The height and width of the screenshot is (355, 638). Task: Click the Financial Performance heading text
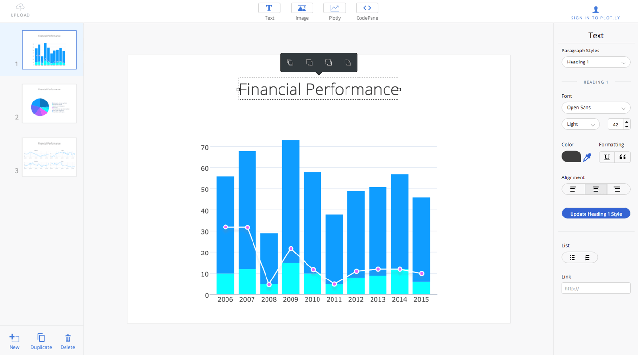(319, 89)
